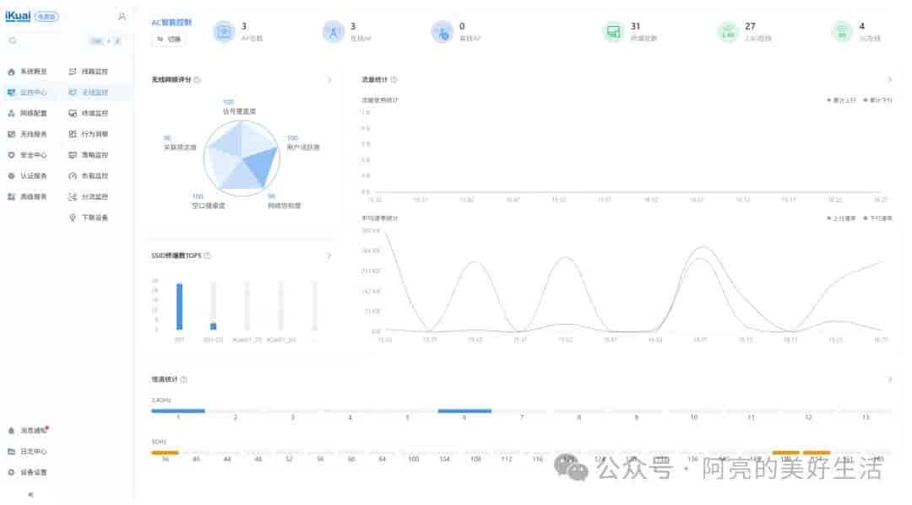The image size is (912, 505).
Task: Click the second, short SSID bar
Action: pyautogui.click(x=214, y=326)
